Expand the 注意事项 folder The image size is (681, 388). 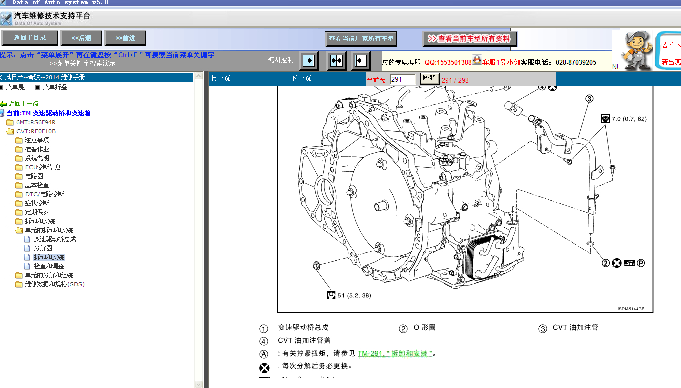10,140
